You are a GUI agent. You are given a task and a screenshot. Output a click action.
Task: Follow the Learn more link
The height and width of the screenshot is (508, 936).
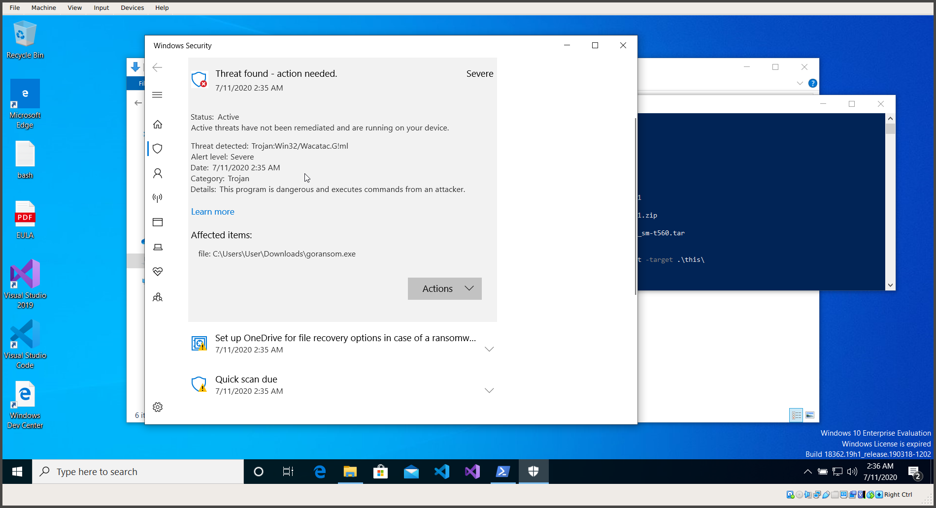(213, 212)
